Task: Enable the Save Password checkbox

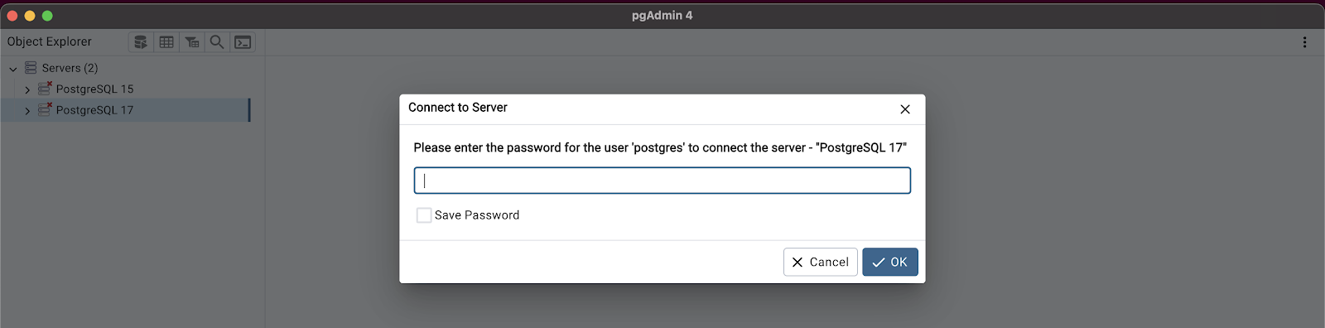Action: [424, 215]
